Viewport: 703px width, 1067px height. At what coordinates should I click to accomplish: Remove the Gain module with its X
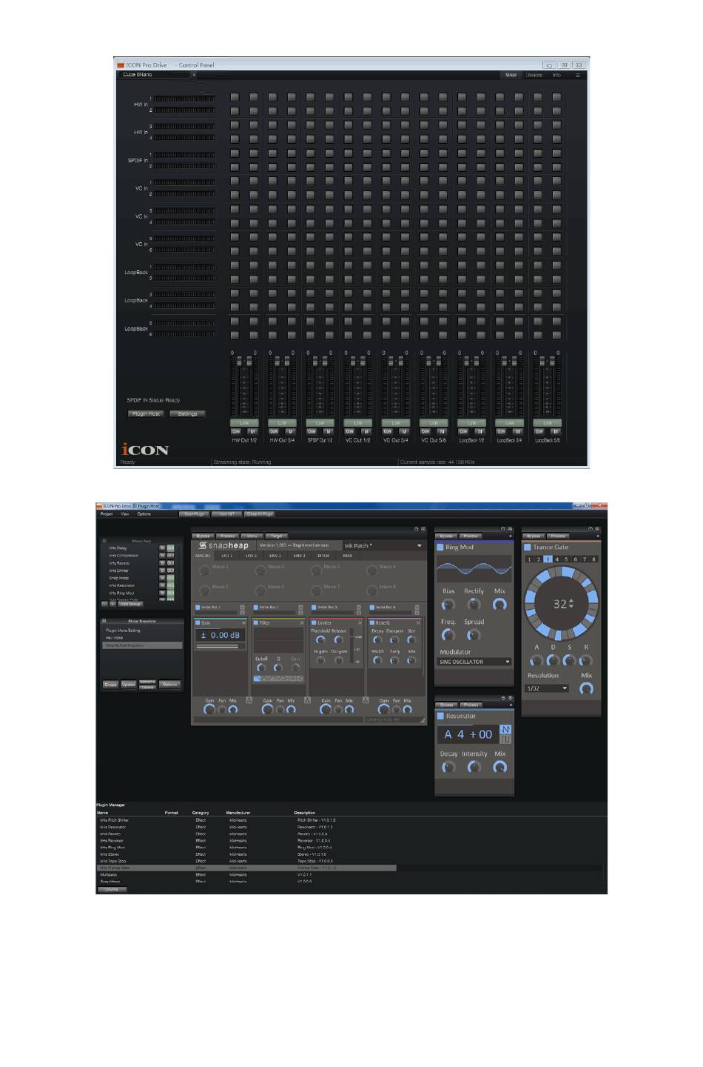click(243, 623)
